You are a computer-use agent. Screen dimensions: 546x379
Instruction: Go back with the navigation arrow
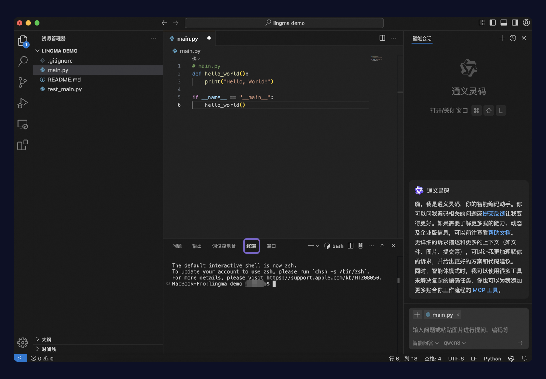coord(164,23)
